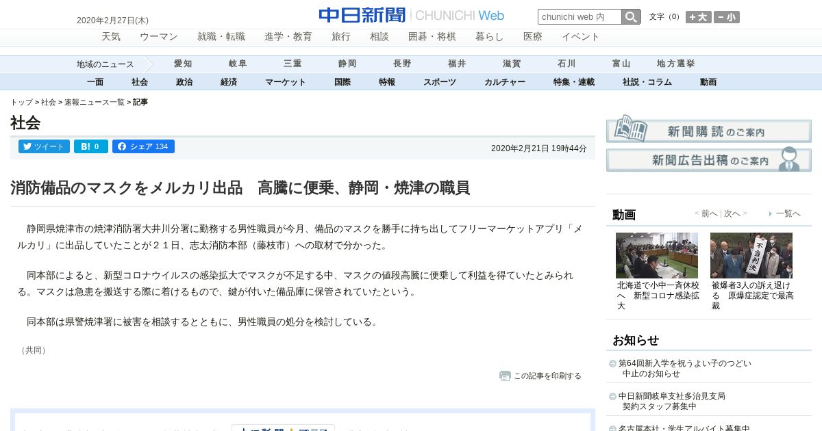Viewport: 822px width, 431px height.
Task: Click the 地域のニュース label
Action: point(105,64)
